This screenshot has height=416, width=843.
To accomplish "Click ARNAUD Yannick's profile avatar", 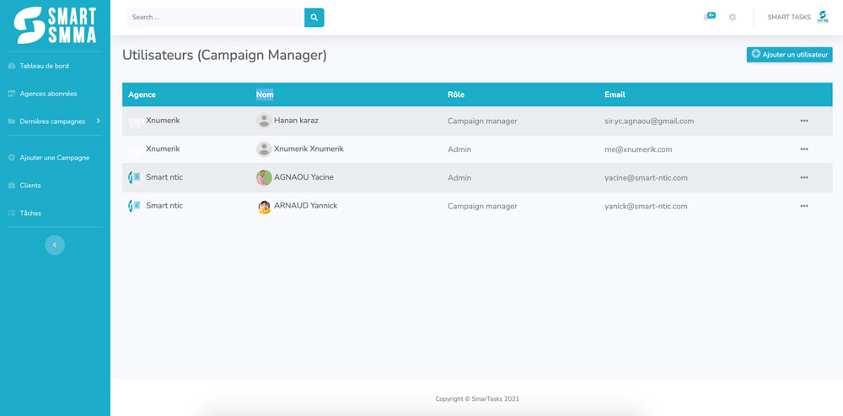I will pos(264,207).
